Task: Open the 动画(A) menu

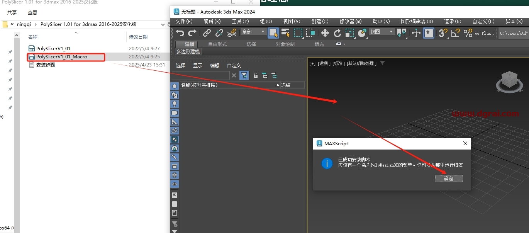Action: tap(381, 21)
